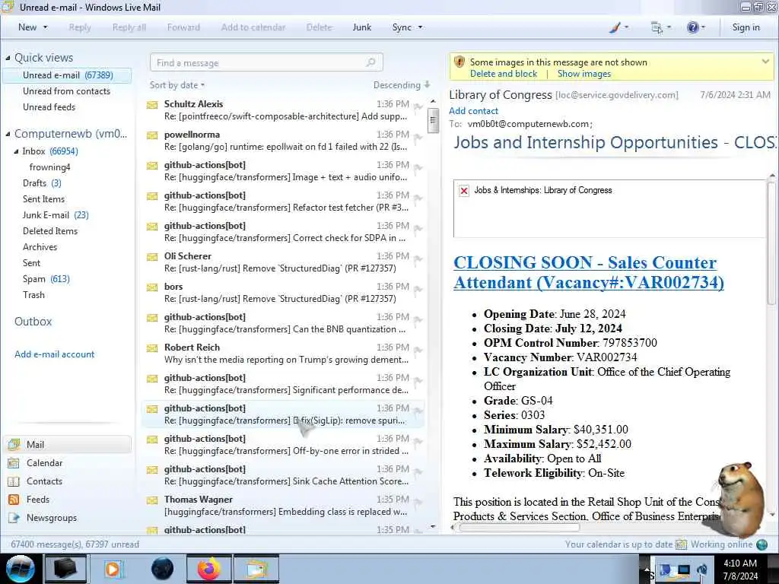Flag the Robert Reich message
This screenshot has width=779, height=584.
point(418,350)
